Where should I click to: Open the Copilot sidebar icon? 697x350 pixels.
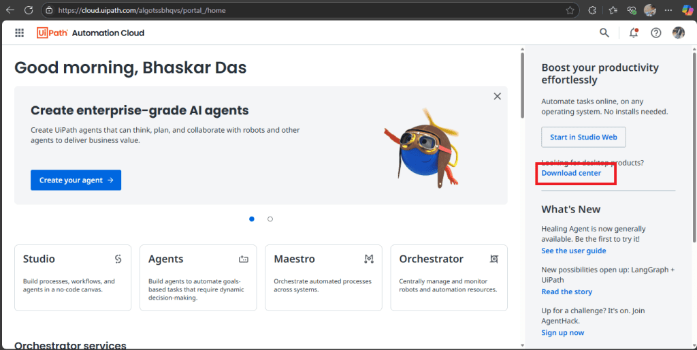pos(687,10)
